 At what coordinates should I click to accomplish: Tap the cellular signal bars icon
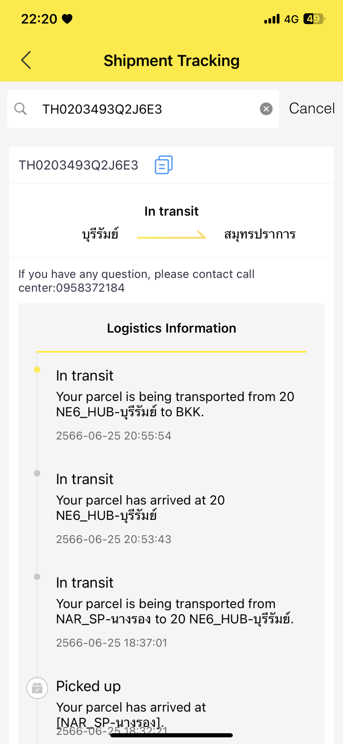tap(272, 19)
